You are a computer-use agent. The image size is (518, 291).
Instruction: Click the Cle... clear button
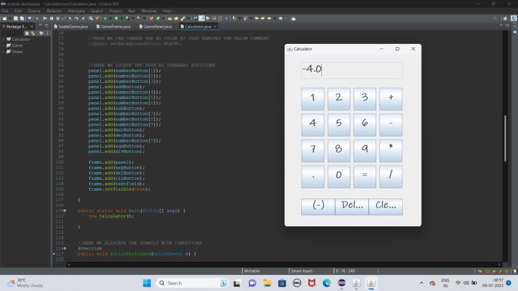385,207
